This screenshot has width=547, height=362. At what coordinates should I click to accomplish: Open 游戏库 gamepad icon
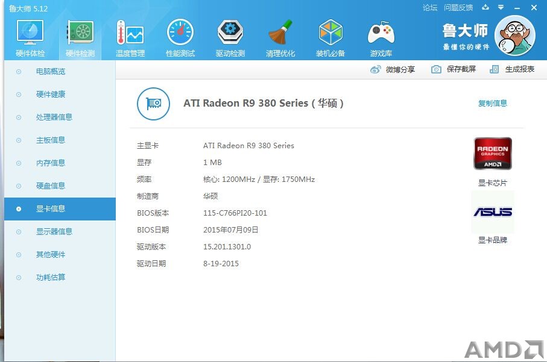coord(381,33)
